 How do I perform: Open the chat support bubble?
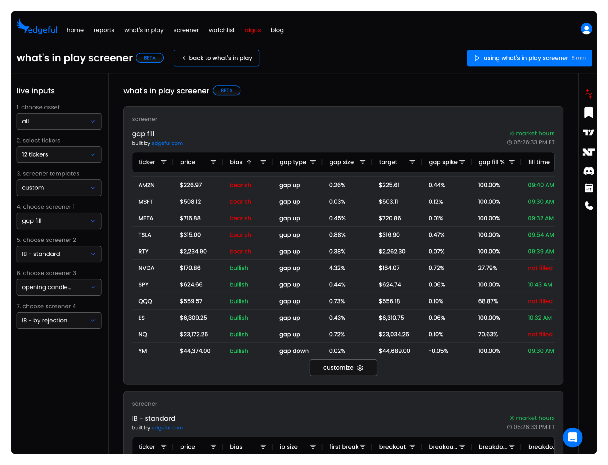coord(572,437)
